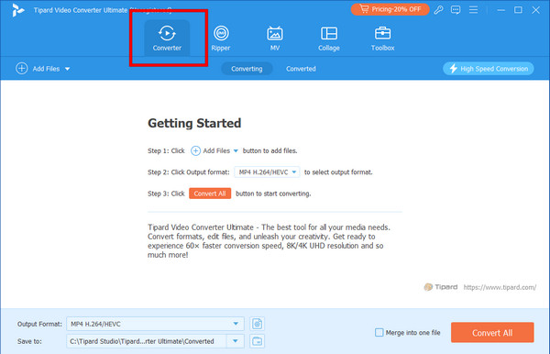Image resolution: width=550 pixels, height=354 pixels.
Task: Click the Save to path field
Action: coord(147,341)
